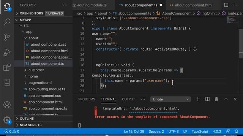This screenshot has height=136, width=243.
Task: Click the editor minimap preview
Action: 232,20
